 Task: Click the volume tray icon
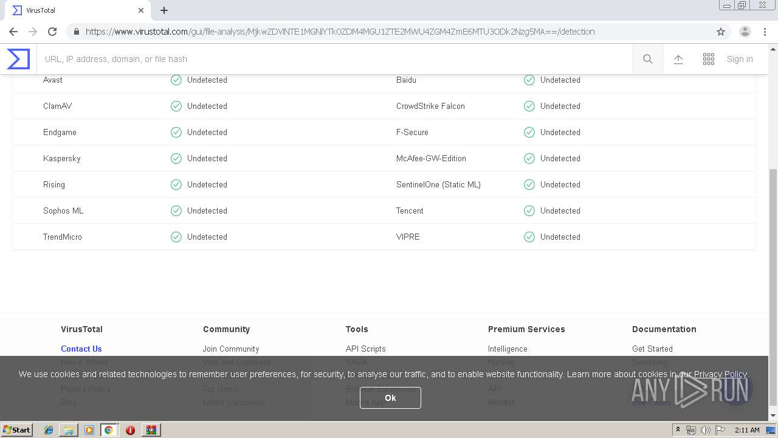pyautogui.click(x=705, y=430)
